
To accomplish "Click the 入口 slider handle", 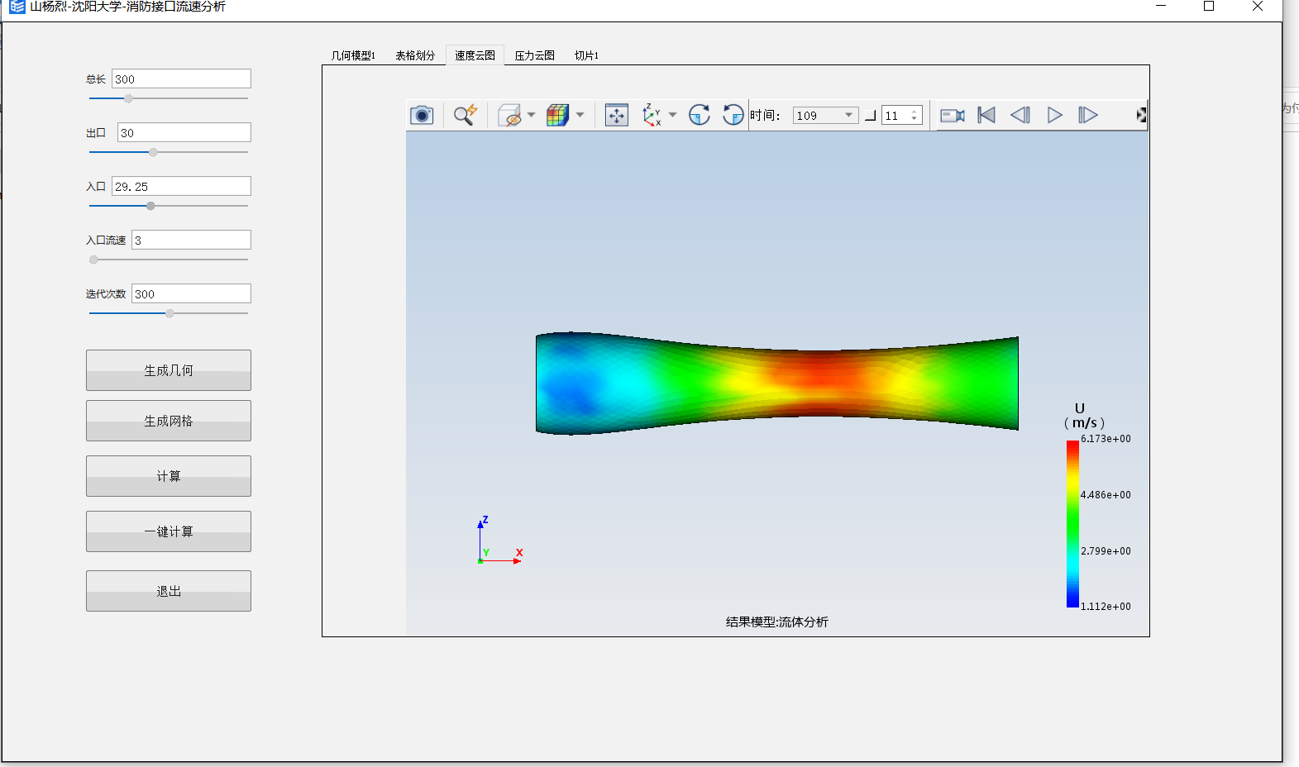I will pyautogui.click(x=150, y=206).
